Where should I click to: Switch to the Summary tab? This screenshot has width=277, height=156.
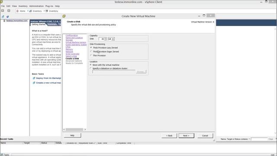coord(52,24)
